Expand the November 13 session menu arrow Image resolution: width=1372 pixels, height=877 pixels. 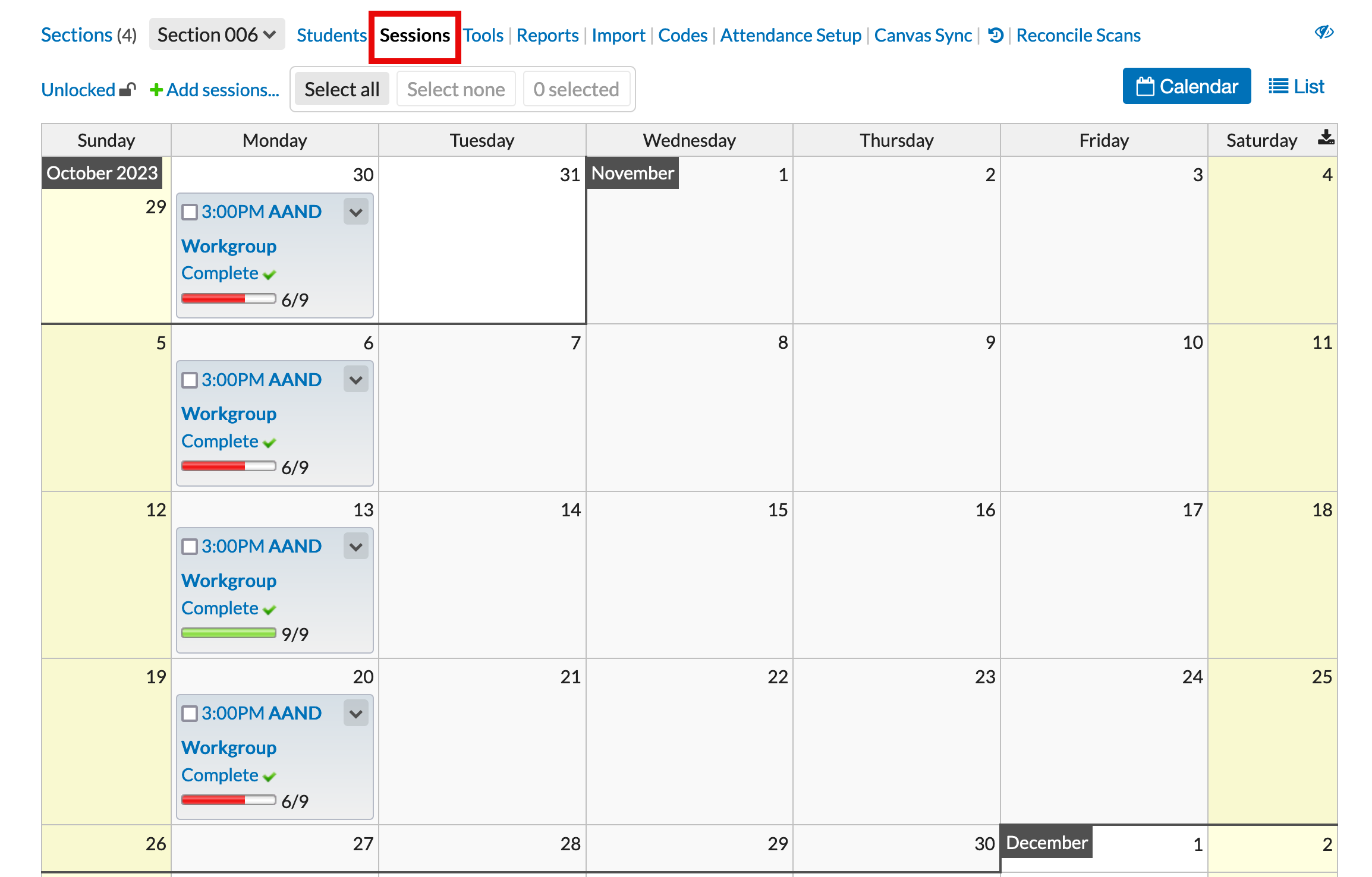click(x=355, y=547)
